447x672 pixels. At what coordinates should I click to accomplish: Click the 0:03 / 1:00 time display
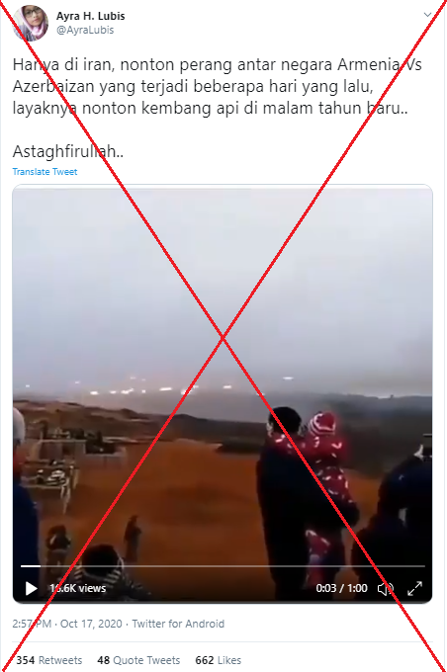point(341,588)
